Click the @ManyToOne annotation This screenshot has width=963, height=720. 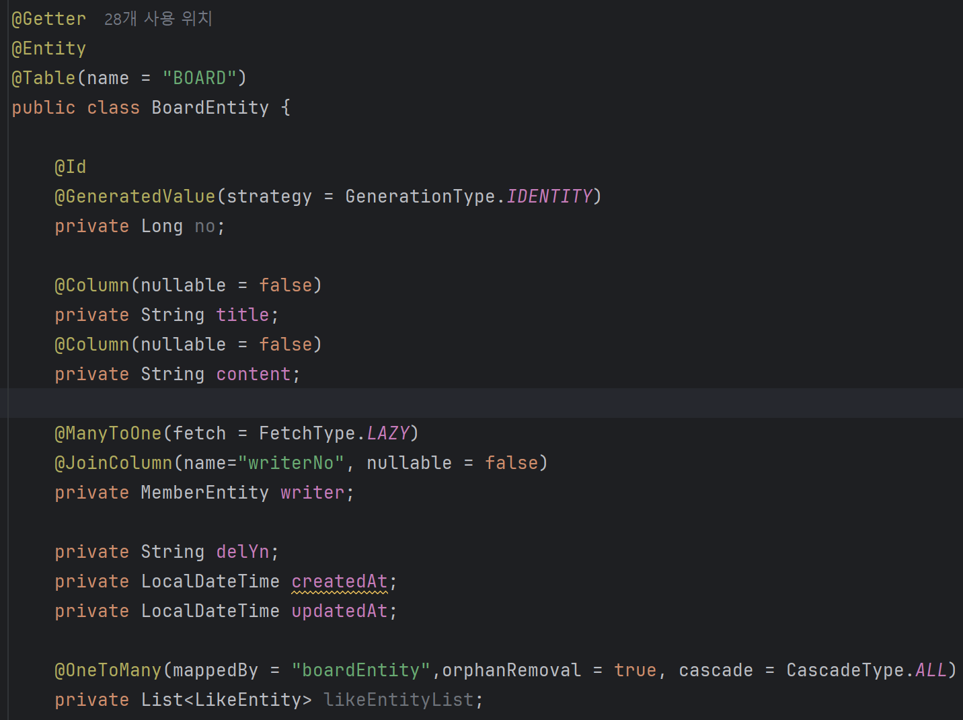click(x=108, y=433)
